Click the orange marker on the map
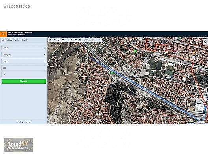Viewport: 208px width, 156px height. coord(194,52)
